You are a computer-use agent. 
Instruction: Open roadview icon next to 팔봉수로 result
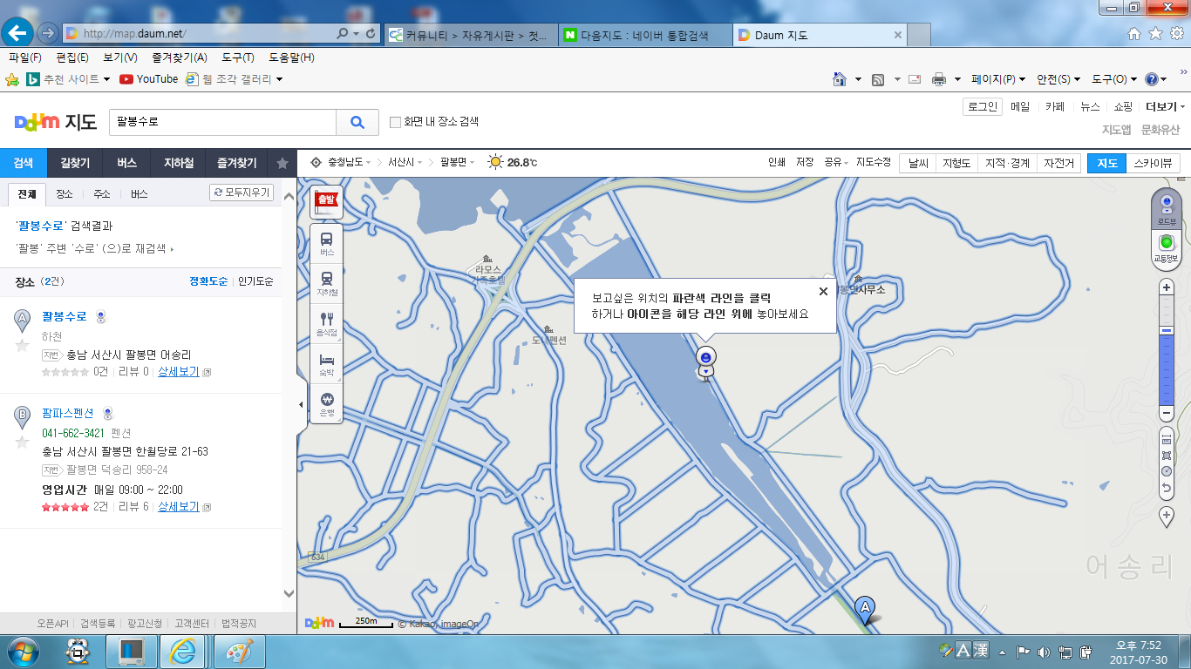101,317
